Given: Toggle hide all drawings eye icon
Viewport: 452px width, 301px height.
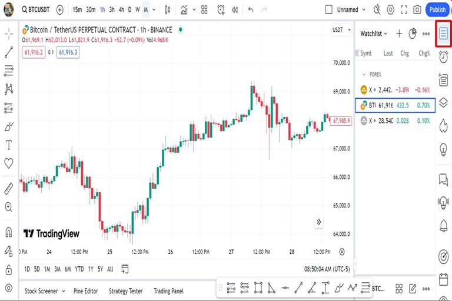Looking at the screenshot, I should coord(9,288).
